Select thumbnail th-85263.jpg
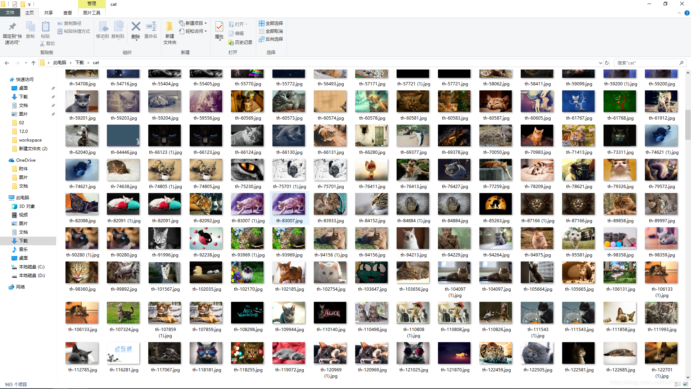The image size is (691, 389). pos(496,204)
